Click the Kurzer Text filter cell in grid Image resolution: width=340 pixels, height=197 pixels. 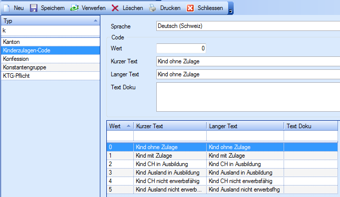[170, 136]
